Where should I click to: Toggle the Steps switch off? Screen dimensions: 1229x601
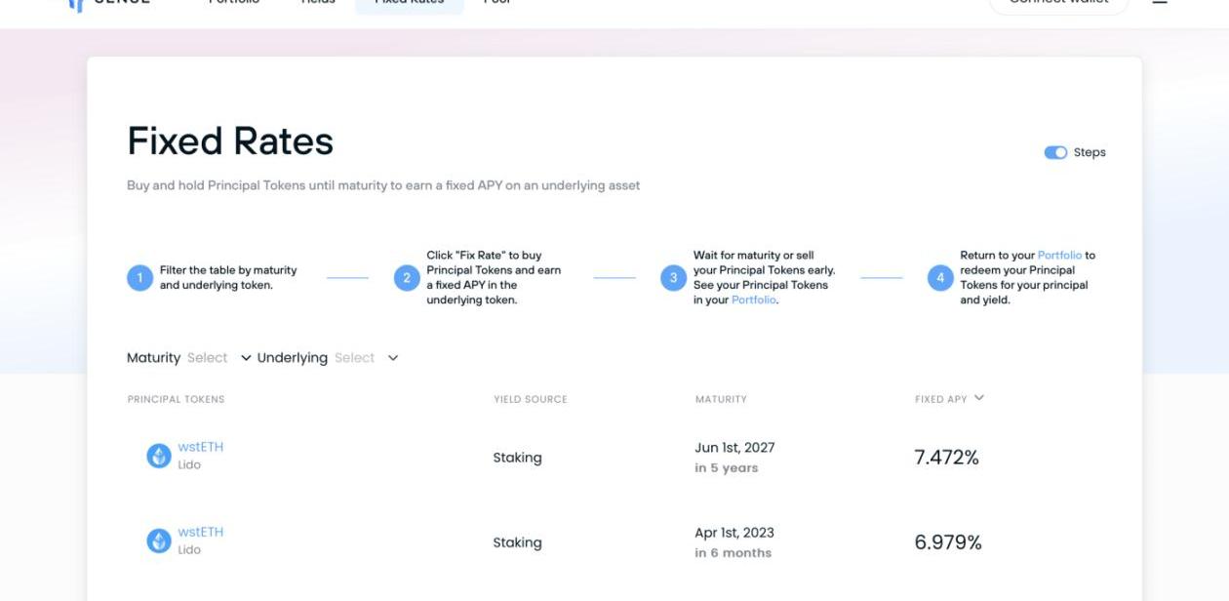pyautogui.click(x=1055, y=152)
